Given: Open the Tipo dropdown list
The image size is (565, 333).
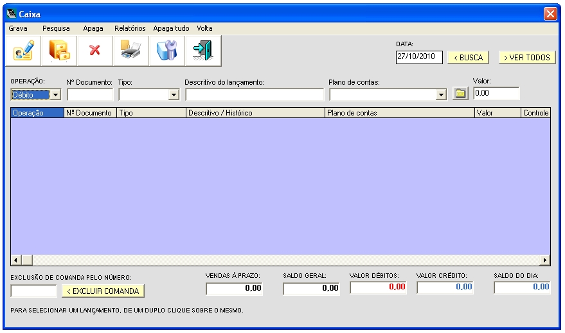Looking at the screenshot, I should pyautogui.click(x=173, y=95).
